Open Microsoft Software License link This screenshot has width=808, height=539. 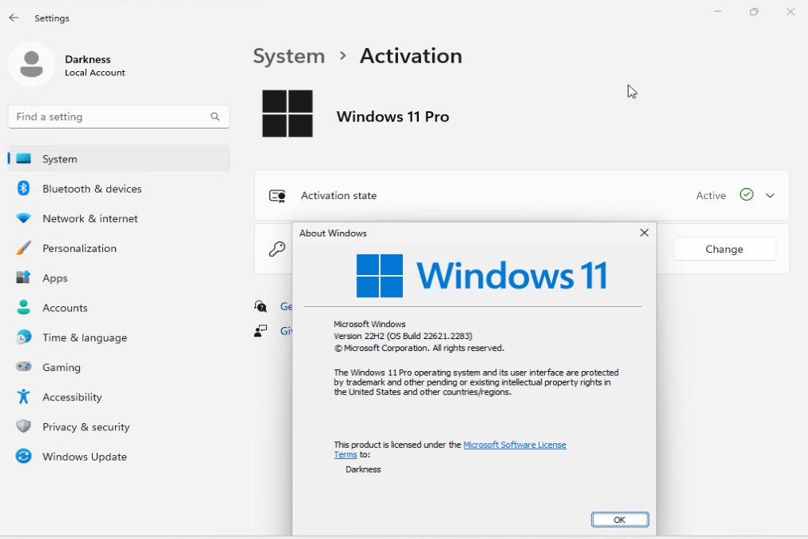[x=514, y=445]
